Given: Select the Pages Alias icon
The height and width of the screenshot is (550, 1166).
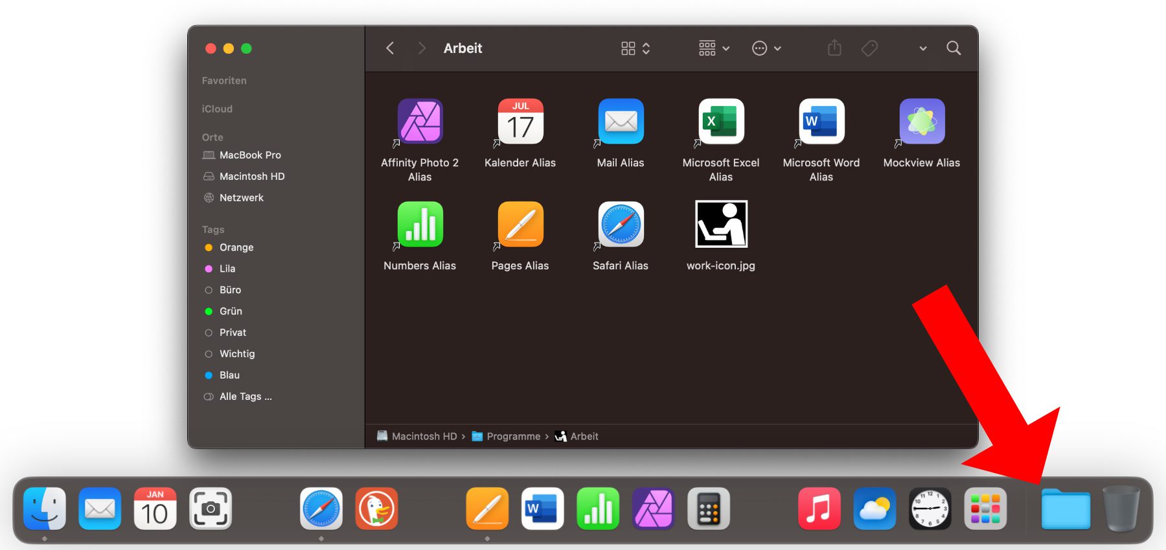Looking at the screenshot, I should 520,224.
